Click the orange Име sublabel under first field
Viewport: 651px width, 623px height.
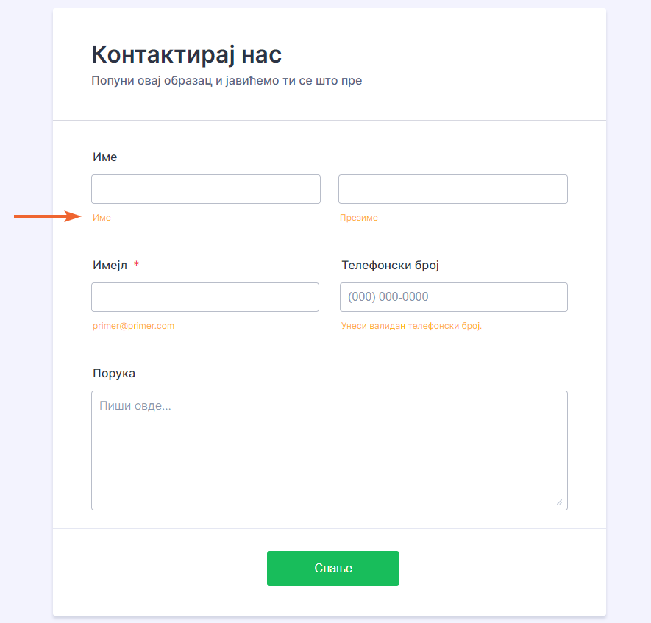point(102,218)
